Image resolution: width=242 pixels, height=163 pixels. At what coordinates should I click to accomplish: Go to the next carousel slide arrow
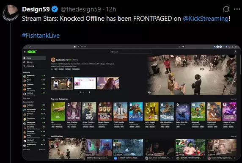(x=90, y=92)
